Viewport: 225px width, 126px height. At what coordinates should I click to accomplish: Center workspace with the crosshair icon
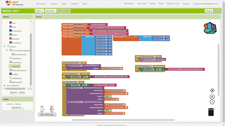[212, 90]
